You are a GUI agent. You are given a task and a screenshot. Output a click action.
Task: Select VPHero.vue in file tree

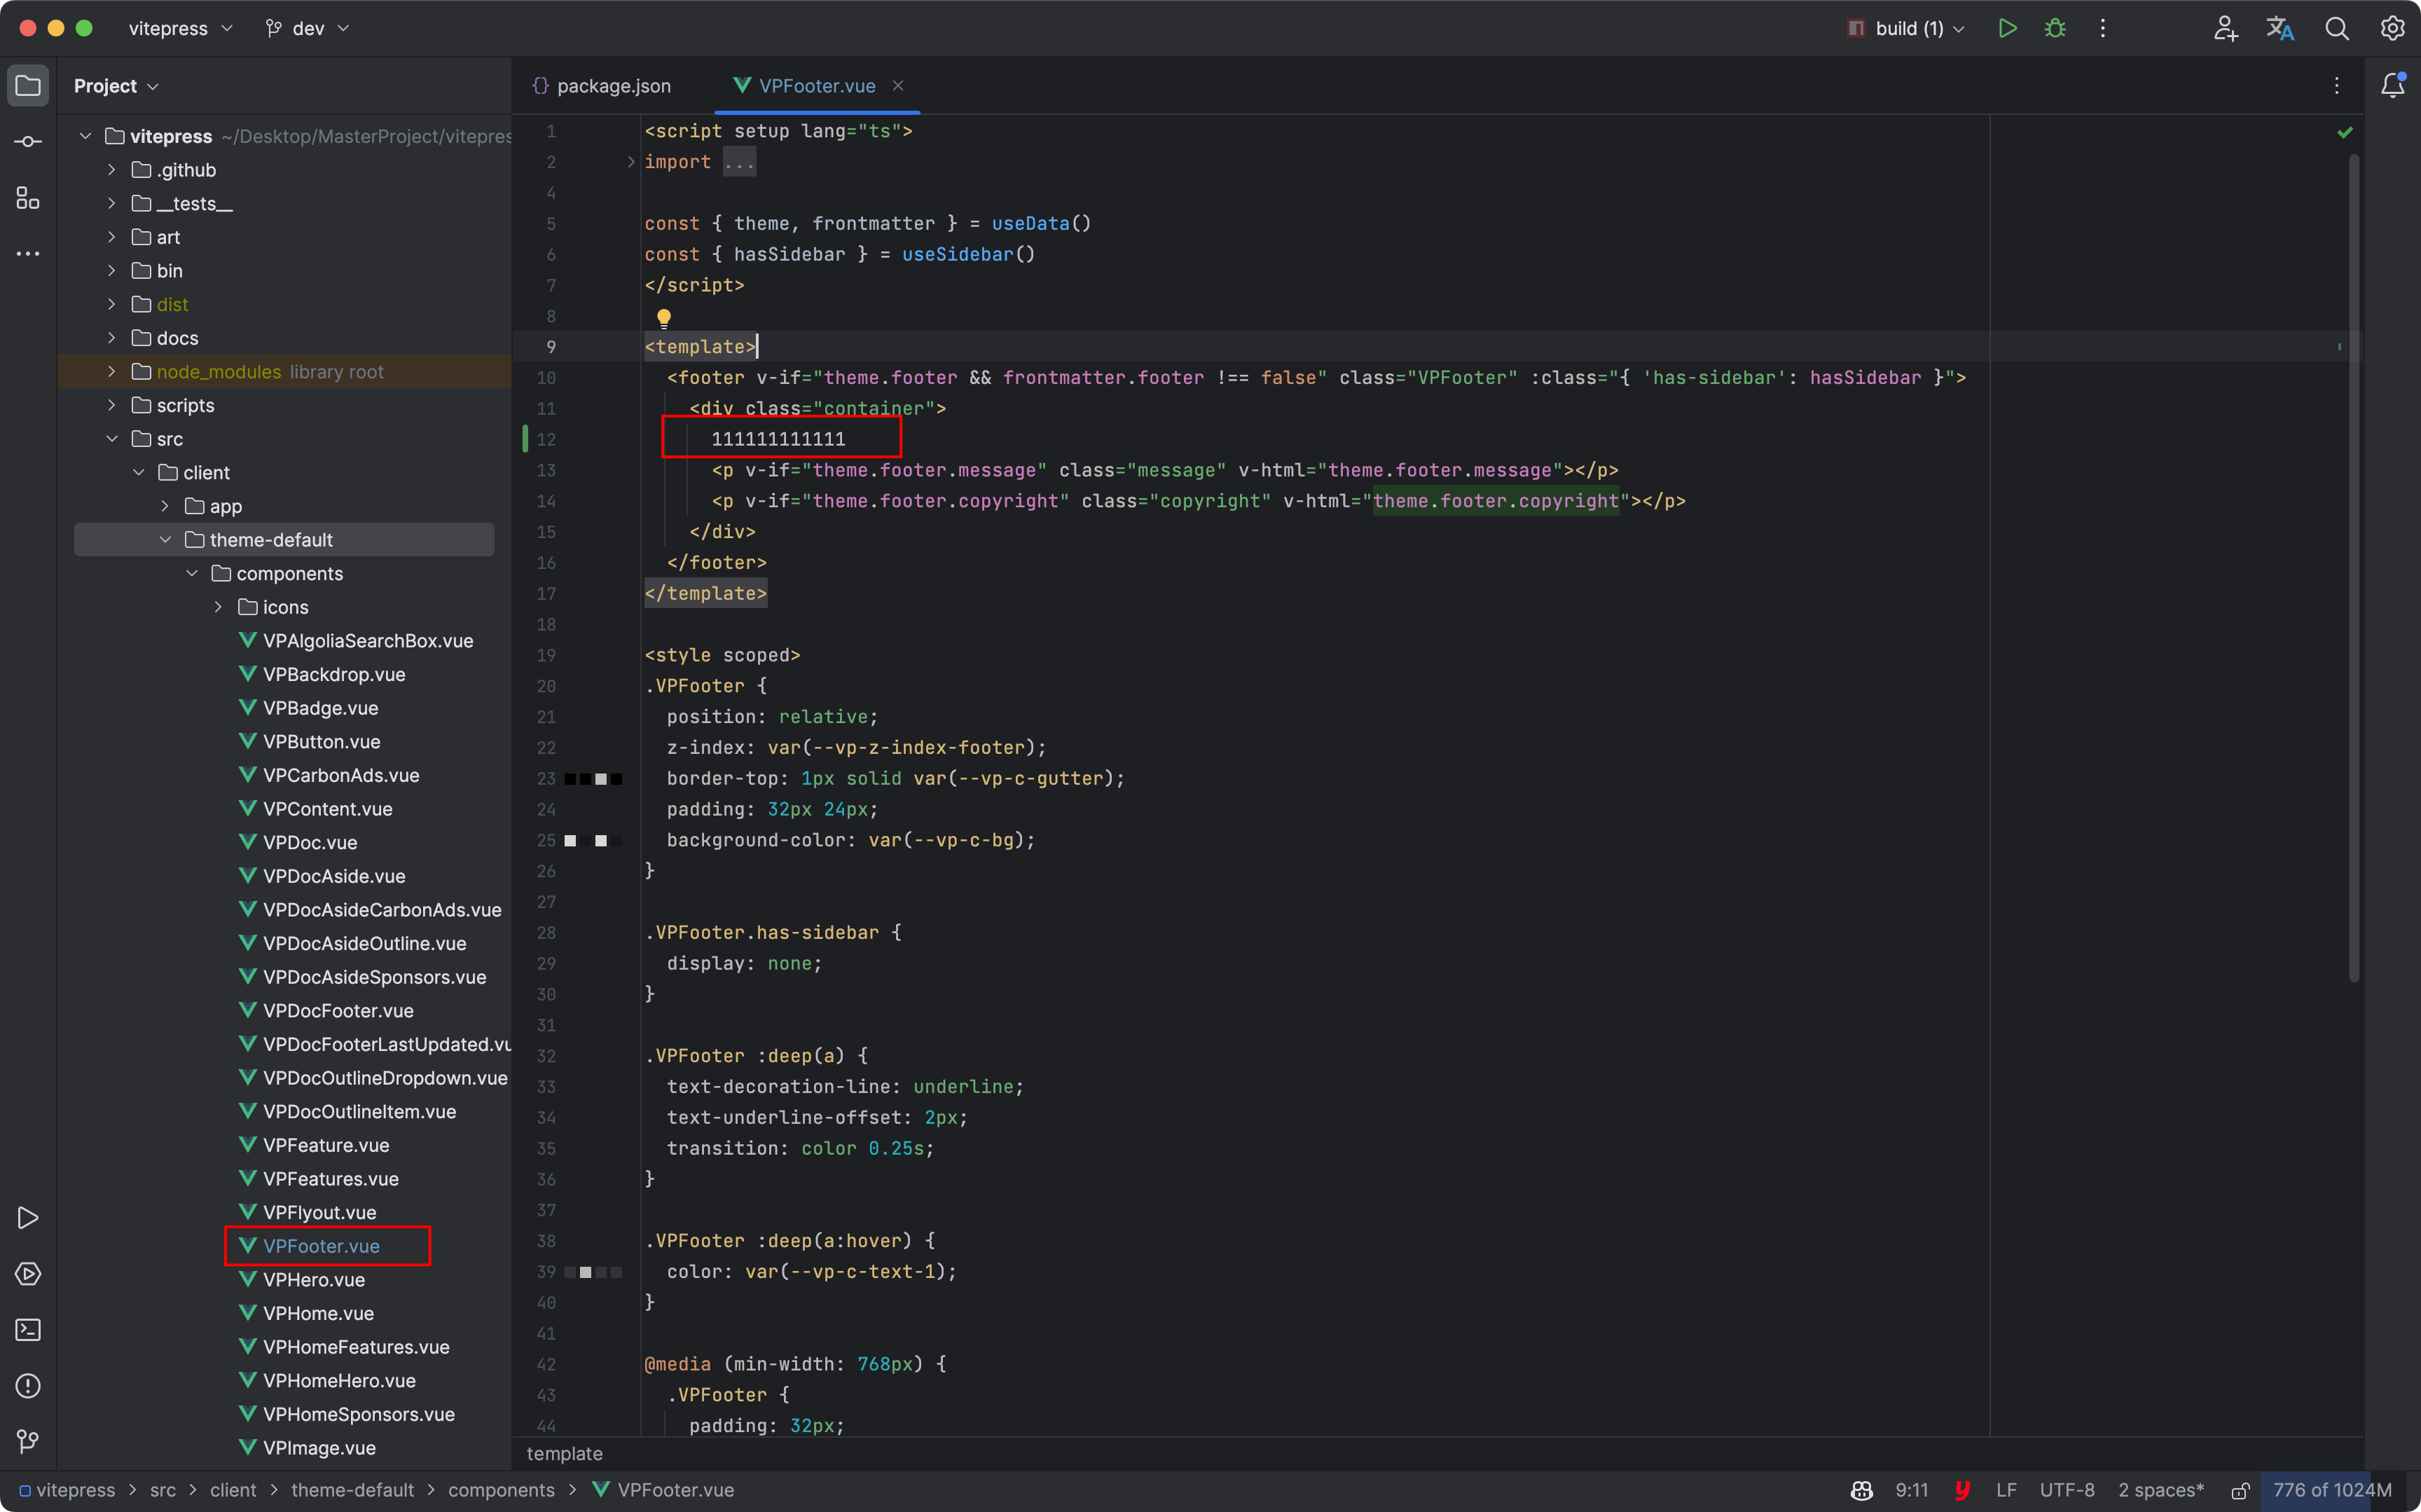[315, 1279]
